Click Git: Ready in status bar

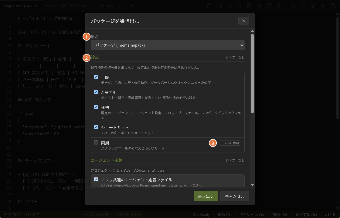click(201, 215)
